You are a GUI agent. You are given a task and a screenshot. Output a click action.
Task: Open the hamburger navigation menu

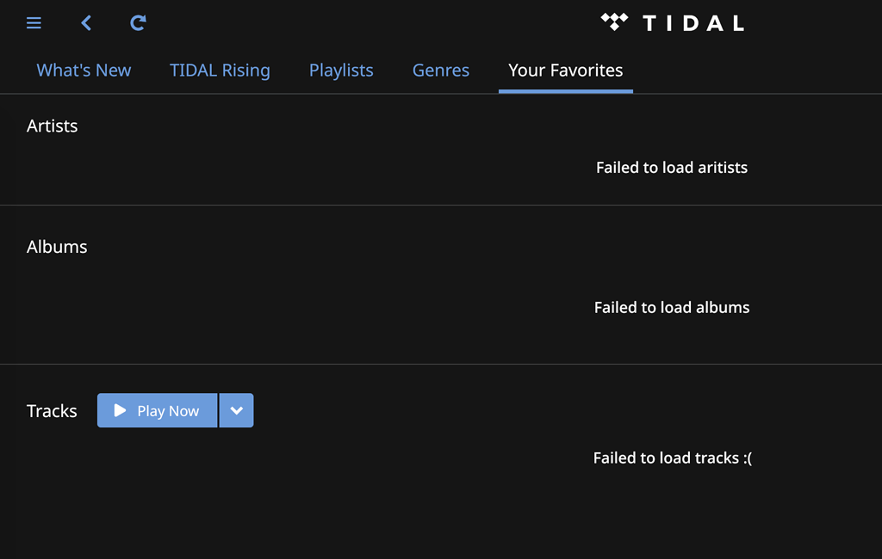34,22
